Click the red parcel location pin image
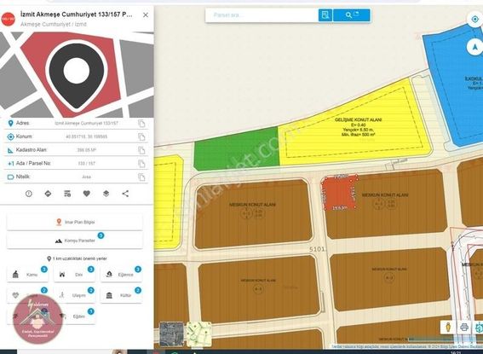 pyautogui.click(x=77, y=75)
